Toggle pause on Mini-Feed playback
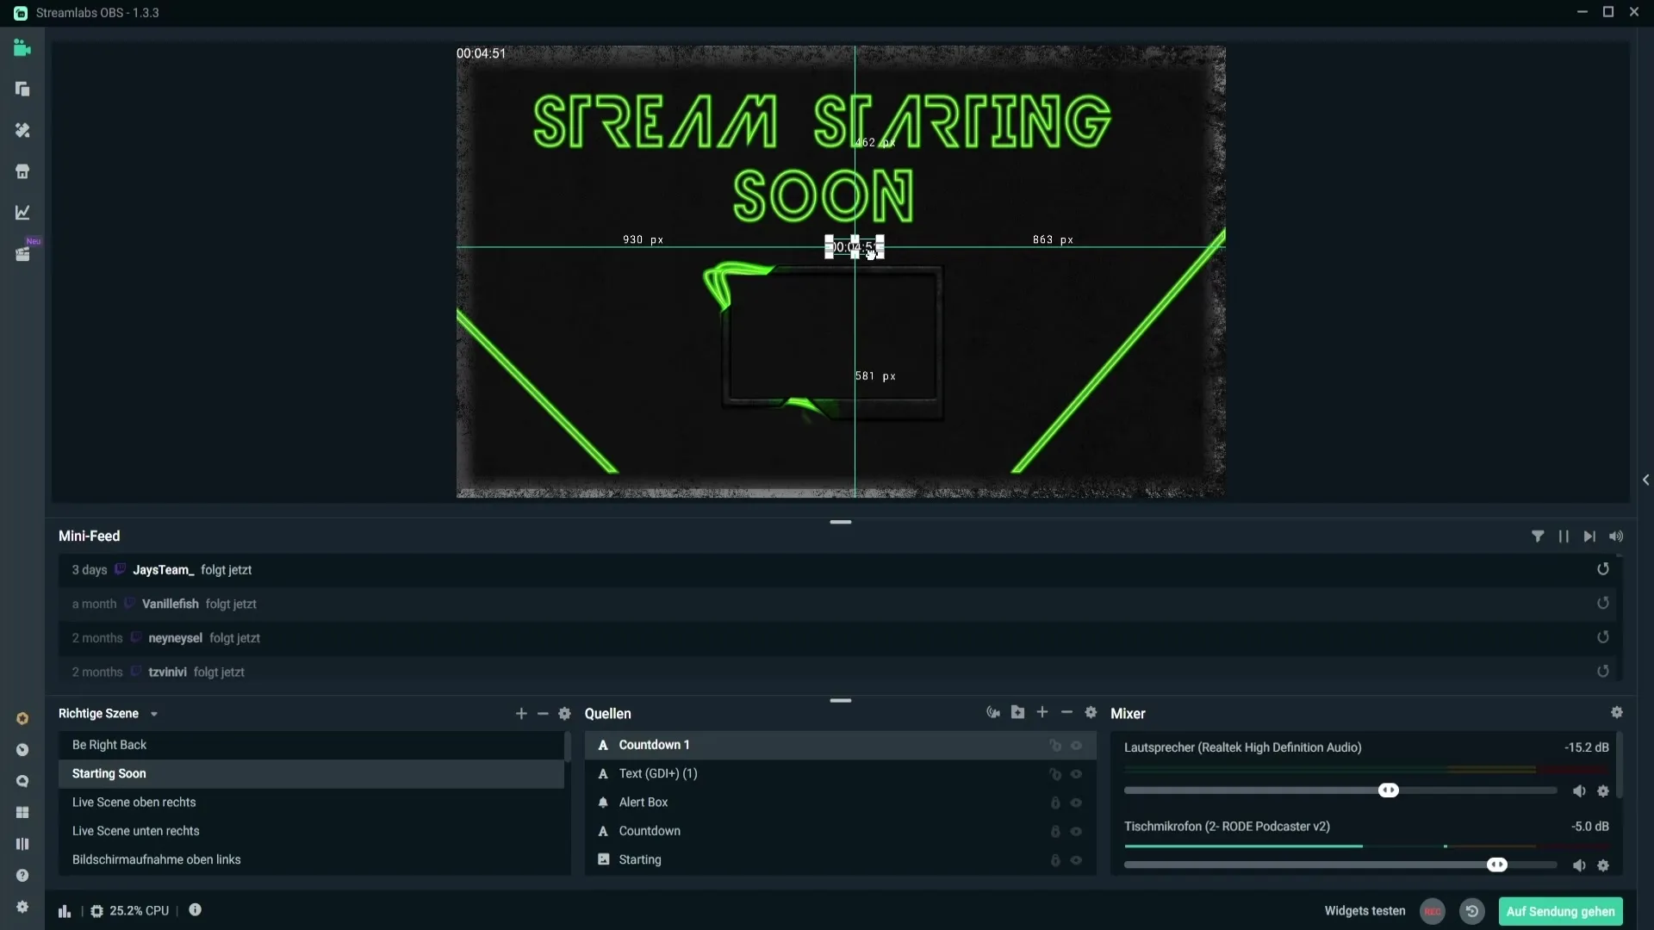 point(1564,536)
